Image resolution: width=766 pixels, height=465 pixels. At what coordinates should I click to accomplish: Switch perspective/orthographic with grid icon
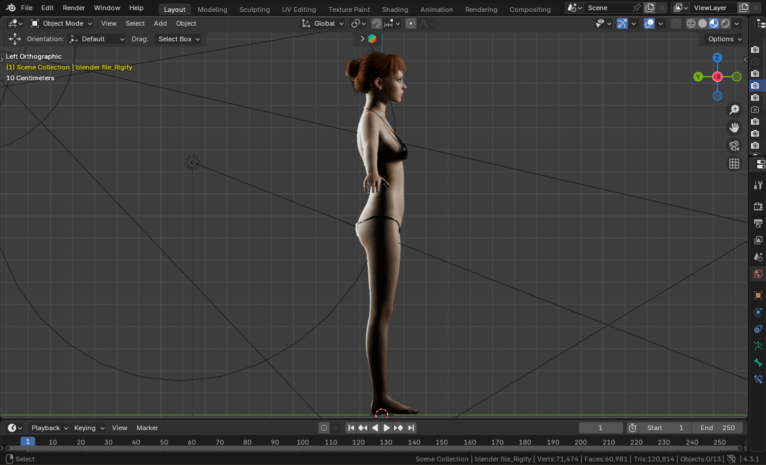(x=734, y=164)
